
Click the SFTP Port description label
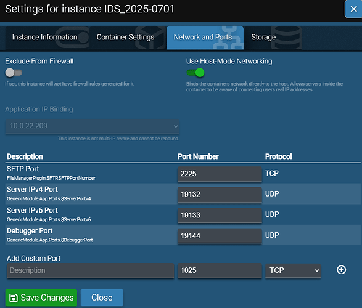click(23, 169)
